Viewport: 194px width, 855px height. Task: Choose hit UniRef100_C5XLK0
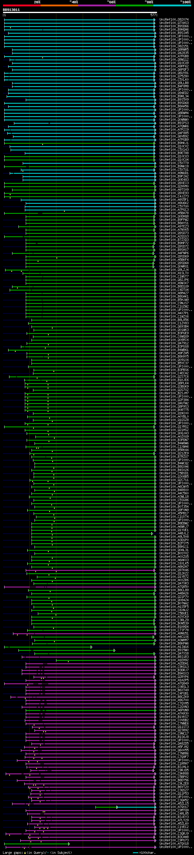click(174, 80)
